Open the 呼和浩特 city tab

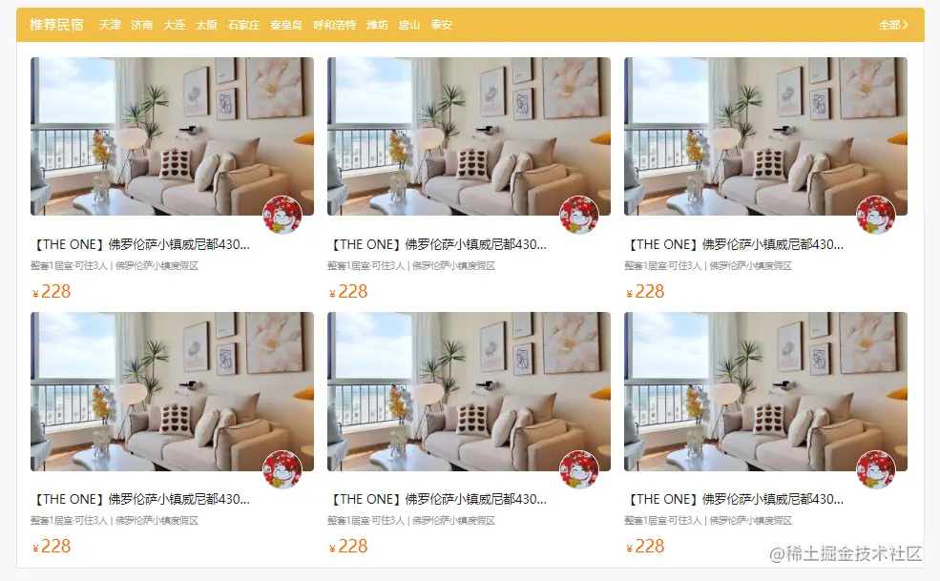point(335,25)
